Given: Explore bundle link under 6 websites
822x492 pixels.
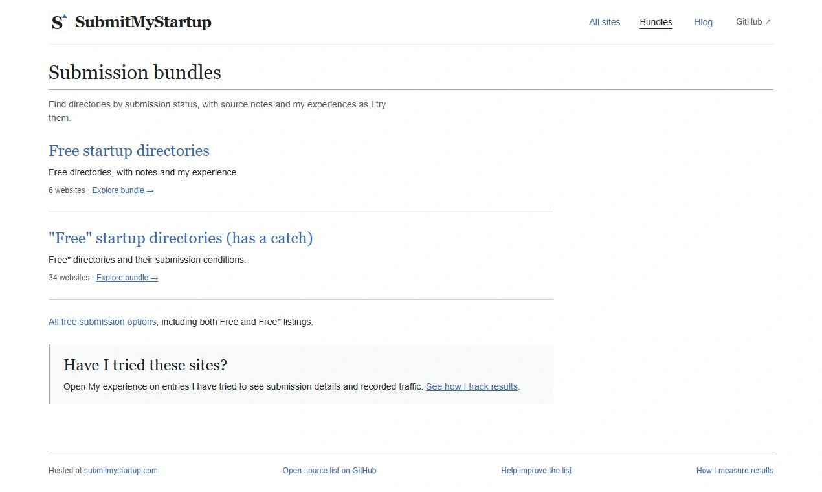Looking at the screenshot, I should click(123, 190).
